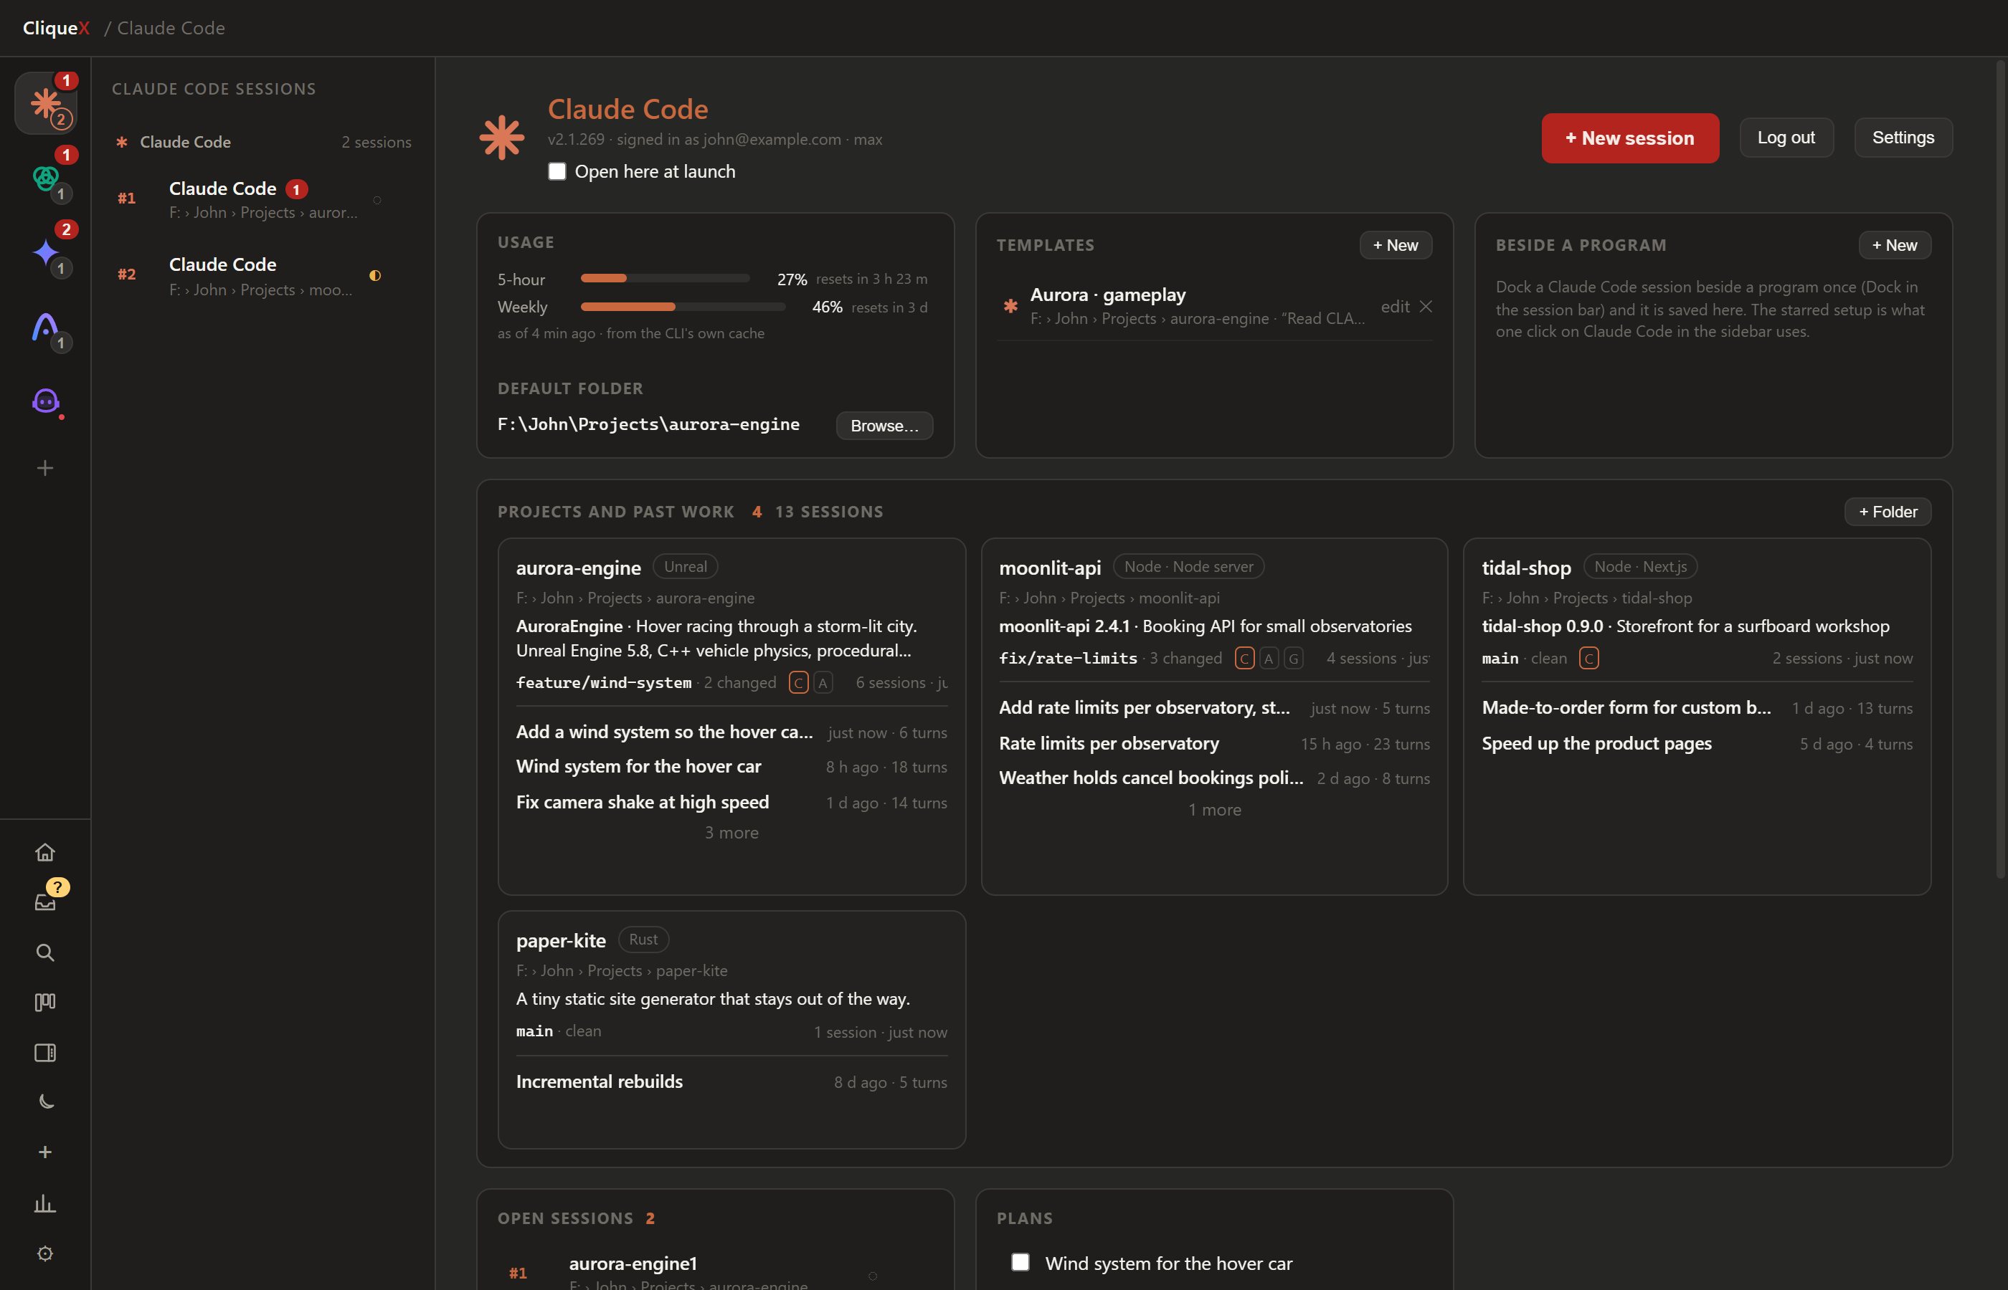Open the purple robot headset app icon
The width and height of the screenshot is (2008, 1290).
tap(45, 401)
